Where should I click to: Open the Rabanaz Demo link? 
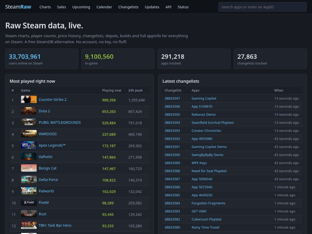[x=204, y=115]
